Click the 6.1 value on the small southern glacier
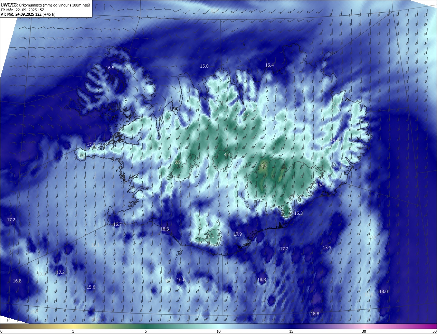 (211, 236)
